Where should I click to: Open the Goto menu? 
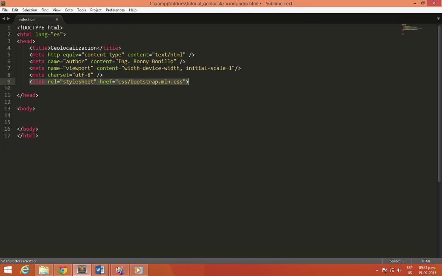[69, 10]
